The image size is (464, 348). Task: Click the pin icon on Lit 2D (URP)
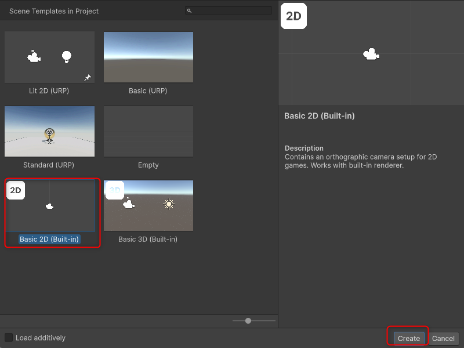(x=88, y=78)
